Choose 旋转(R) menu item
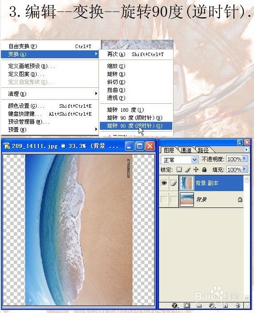Screen dimensions: 254x313 pyautogui.click(x=136, y=74)
